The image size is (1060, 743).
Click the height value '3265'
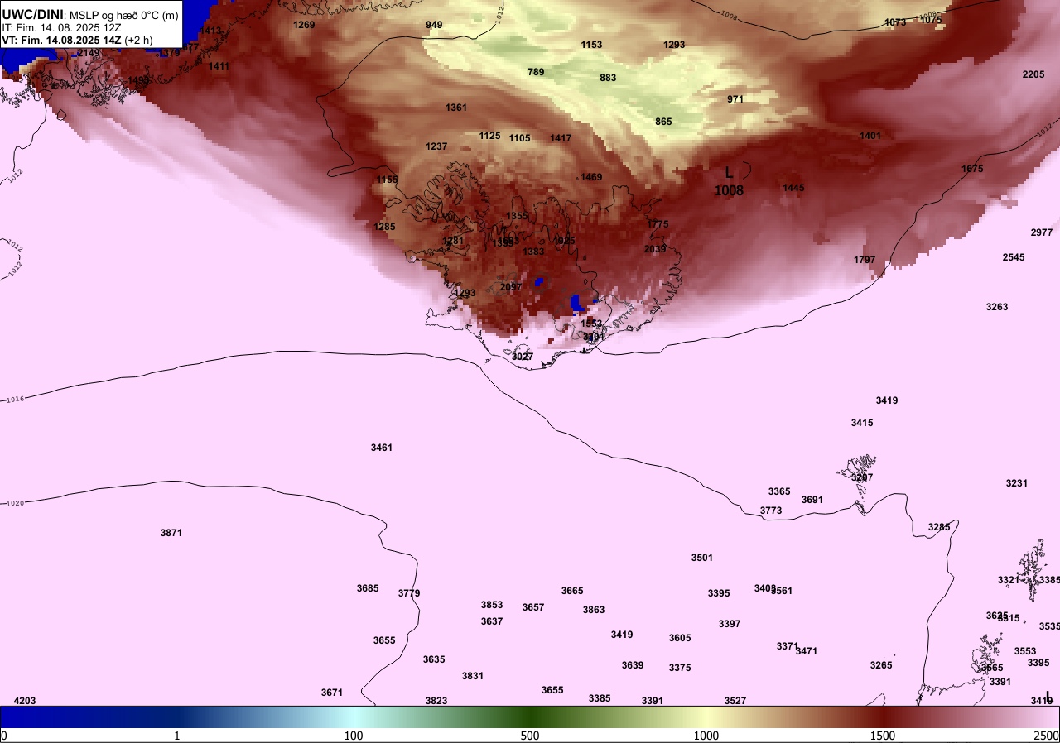[x=881, y=665]
